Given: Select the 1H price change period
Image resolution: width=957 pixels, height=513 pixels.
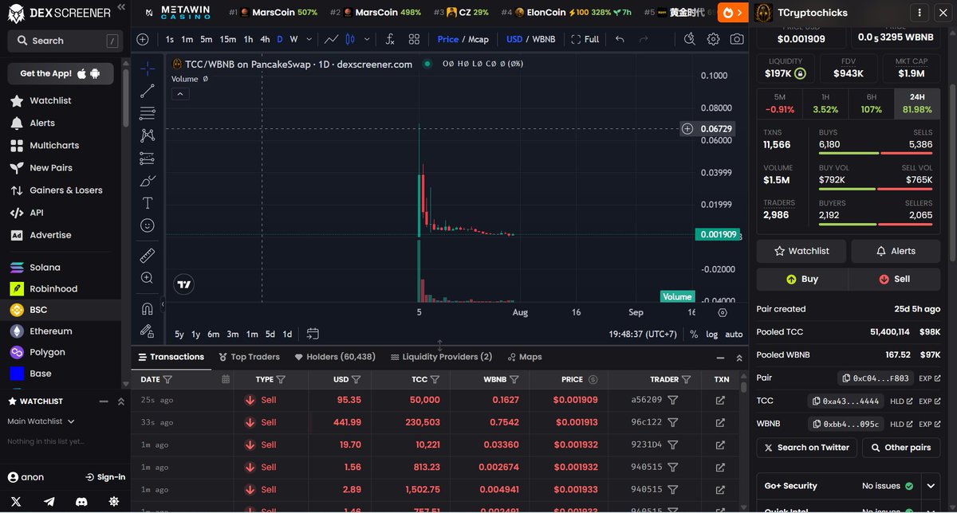Looking at the screenshot, I should (825, 103).
